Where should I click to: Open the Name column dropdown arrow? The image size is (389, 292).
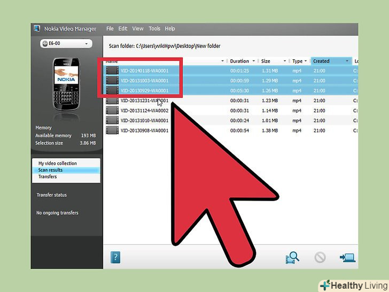point(222,61)
